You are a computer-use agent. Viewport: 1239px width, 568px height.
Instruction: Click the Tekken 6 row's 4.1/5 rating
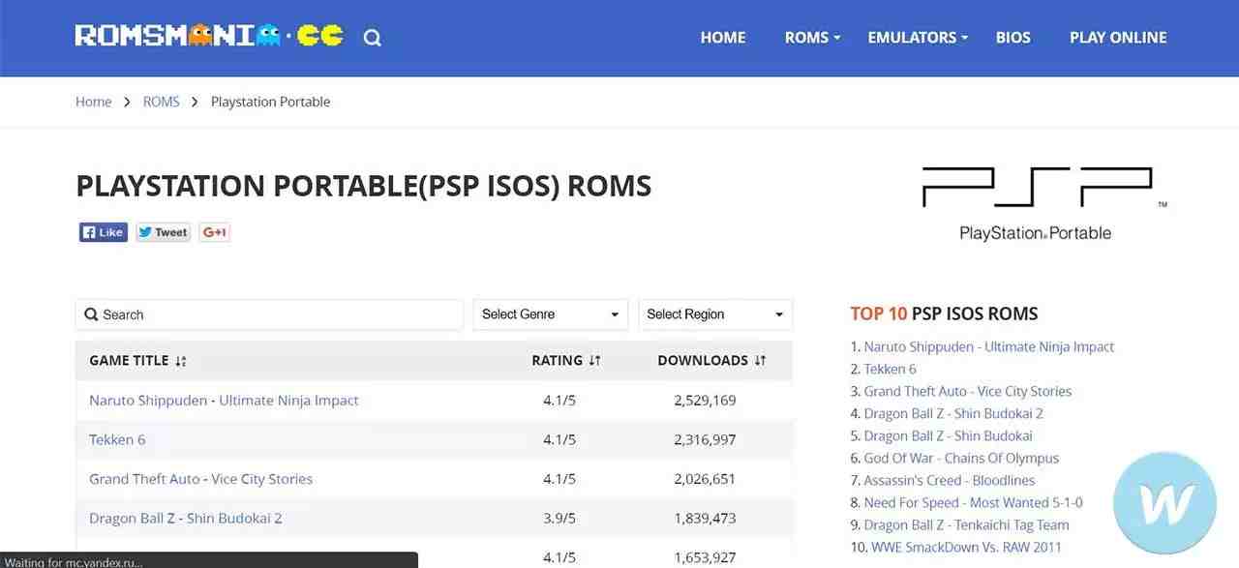point(559,439)
